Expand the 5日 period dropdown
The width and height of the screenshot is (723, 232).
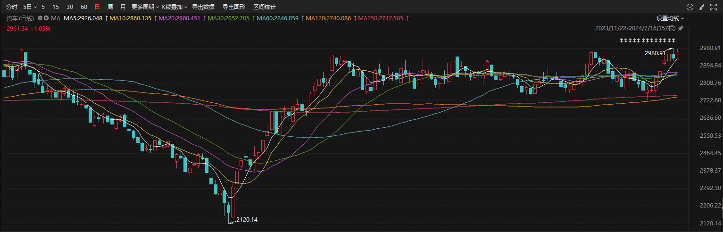(30, 7)
